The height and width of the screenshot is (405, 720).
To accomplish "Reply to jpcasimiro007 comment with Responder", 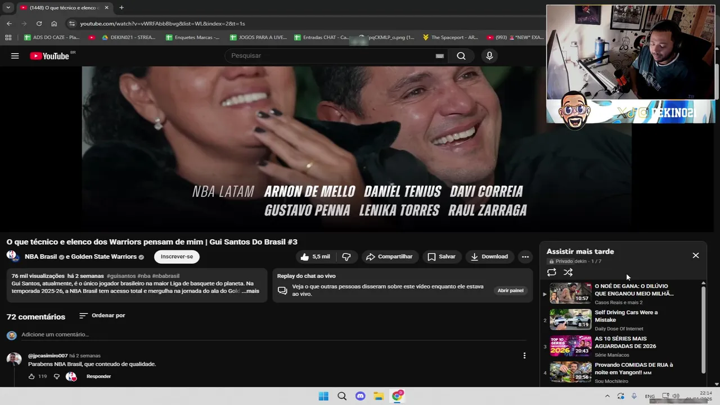I will click(x=98, y=376).
